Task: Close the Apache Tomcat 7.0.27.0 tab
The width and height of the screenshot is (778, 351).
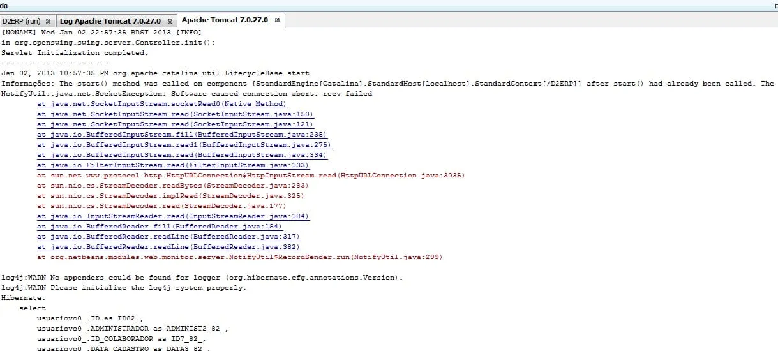Action: (277, 20)
